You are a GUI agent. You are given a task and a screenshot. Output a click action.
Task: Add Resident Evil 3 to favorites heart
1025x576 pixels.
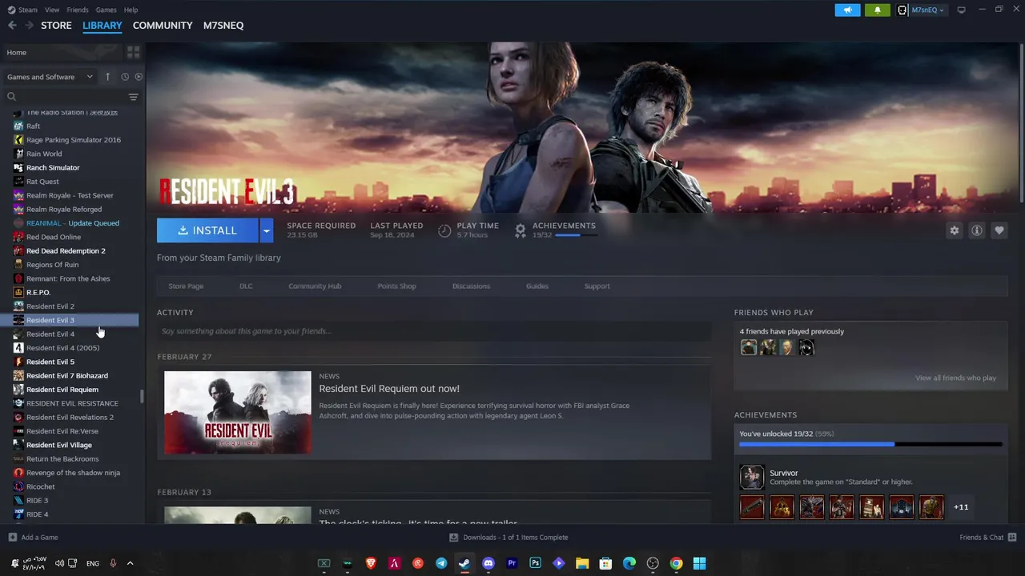[x=999, y=230]
